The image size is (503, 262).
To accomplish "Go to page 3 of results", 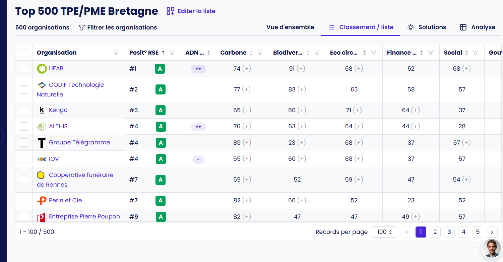I will click(449, 232).
